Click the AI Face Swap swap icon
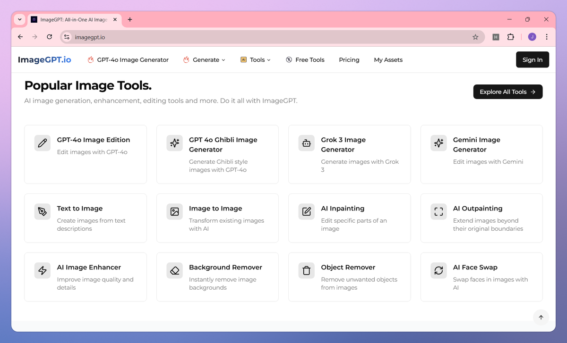 point(438,270)
